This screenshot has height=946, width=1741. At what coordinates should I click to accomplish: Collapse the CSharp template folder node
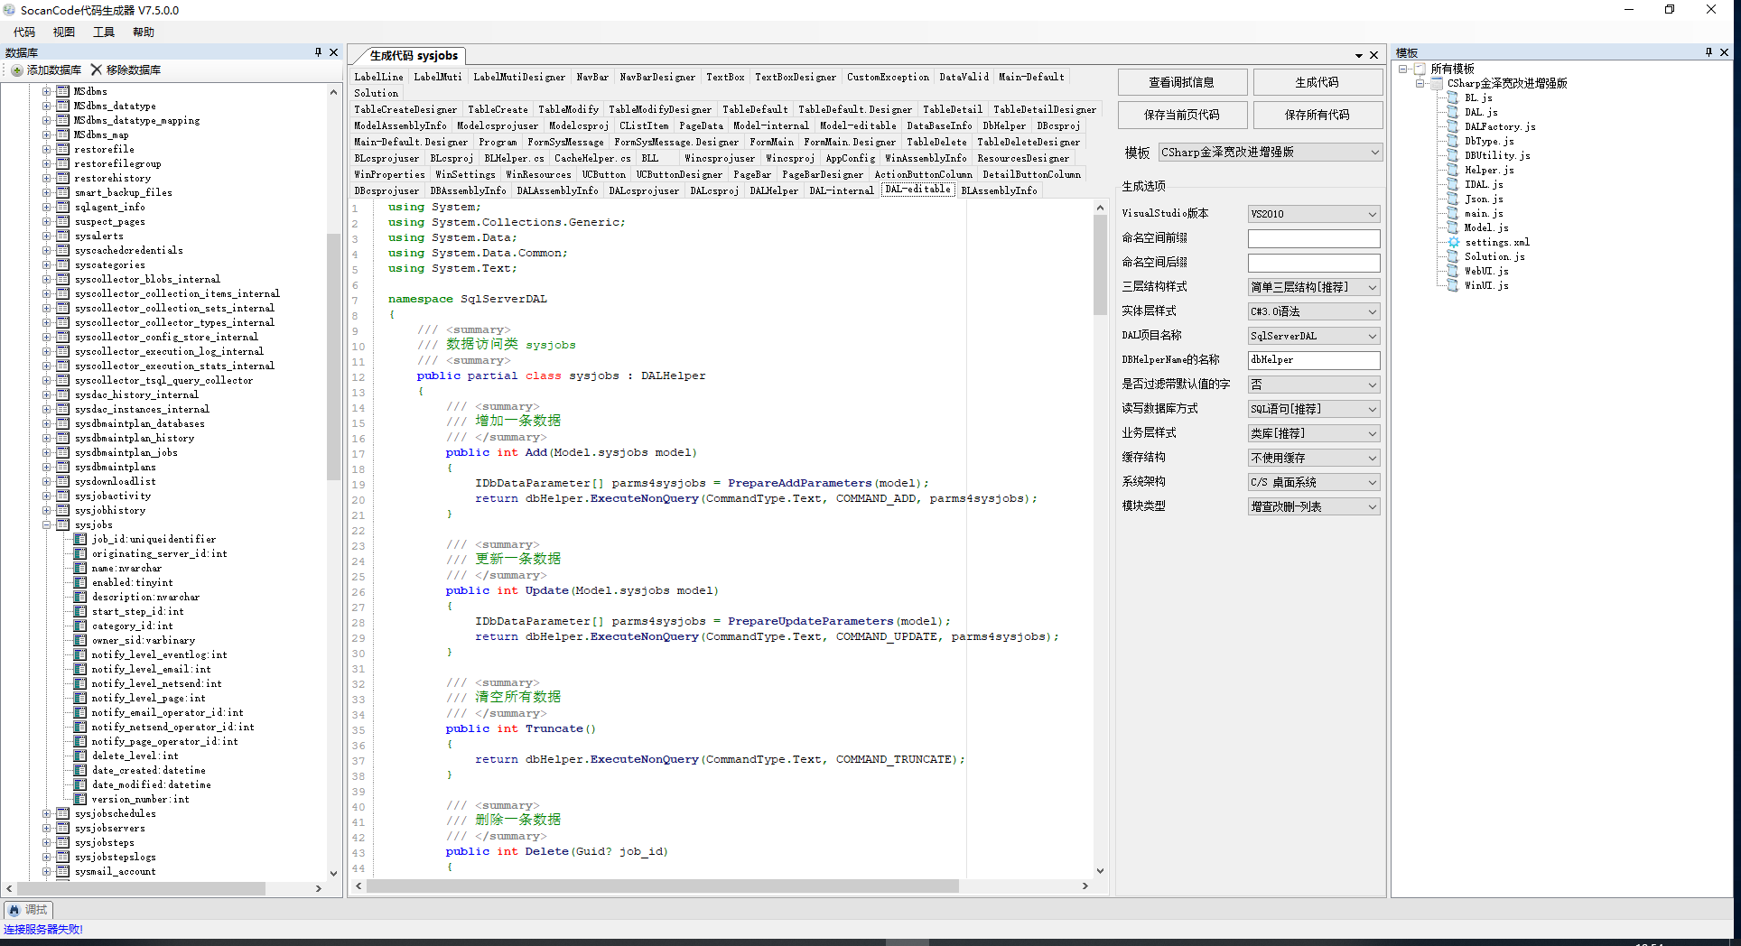point(1420,83)
